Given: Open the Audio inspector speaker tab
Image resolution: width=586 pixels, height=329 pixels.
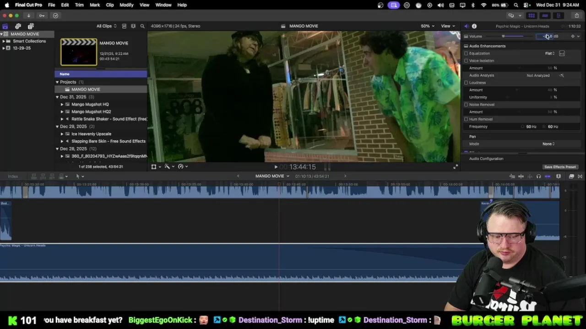Looking at the screenshot, I should pos(466,26).
